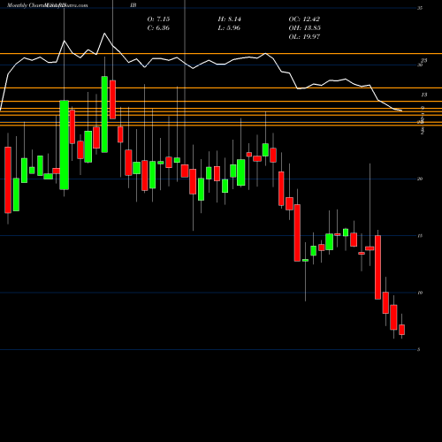442x442 pixels.
Task: Click the 20 price axis label
Action: click(x=420, y=179)
